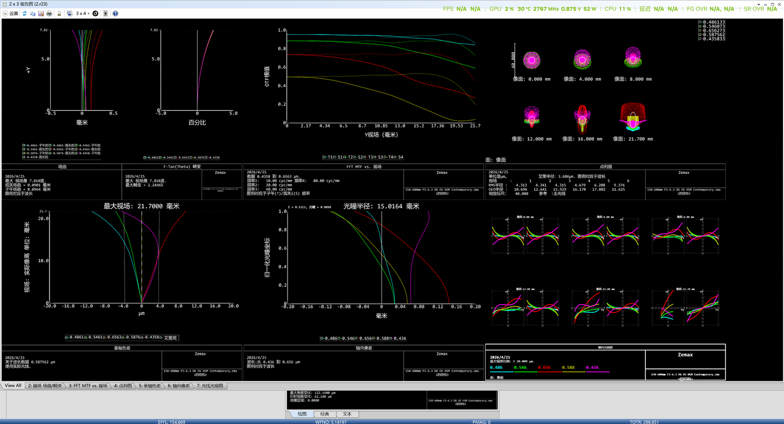Select the 文本 tab in lower window
The image size is (784, 424).
(347, 414)
